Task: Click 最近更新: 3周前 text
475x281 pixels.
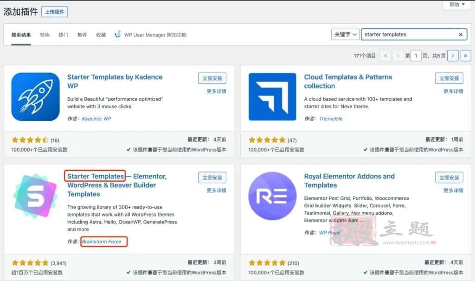Action: 206,262
